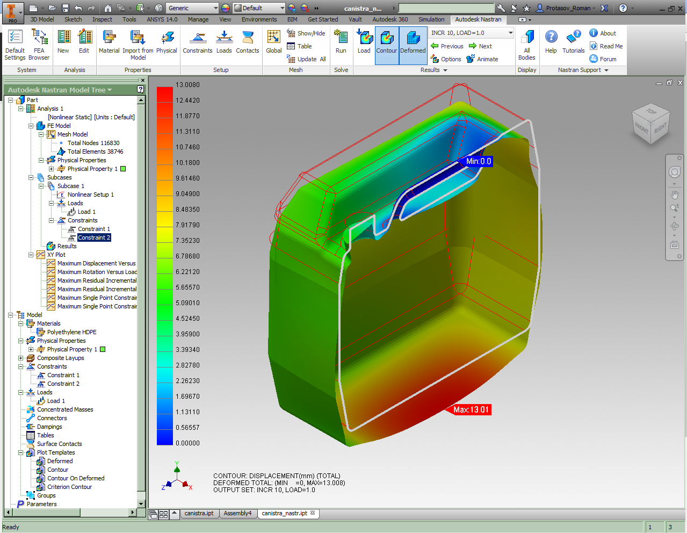
Task: Select Polyethylene HDPE material
Action: 71,332
